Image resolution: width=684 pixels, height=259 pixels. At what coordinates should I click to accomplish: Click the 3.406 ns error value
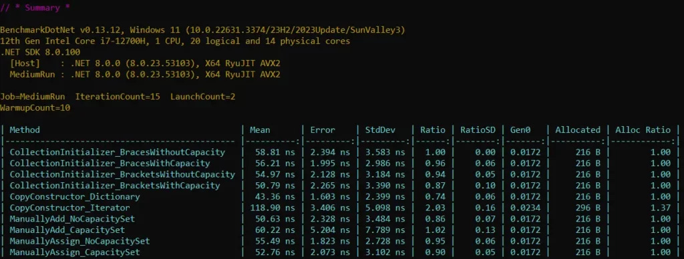[x=330, y=208]
